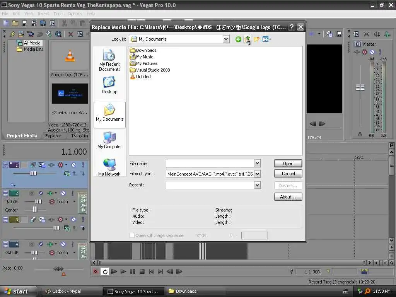
Task: Open the Options menu in Vegas
Action: tap(75, 14)
